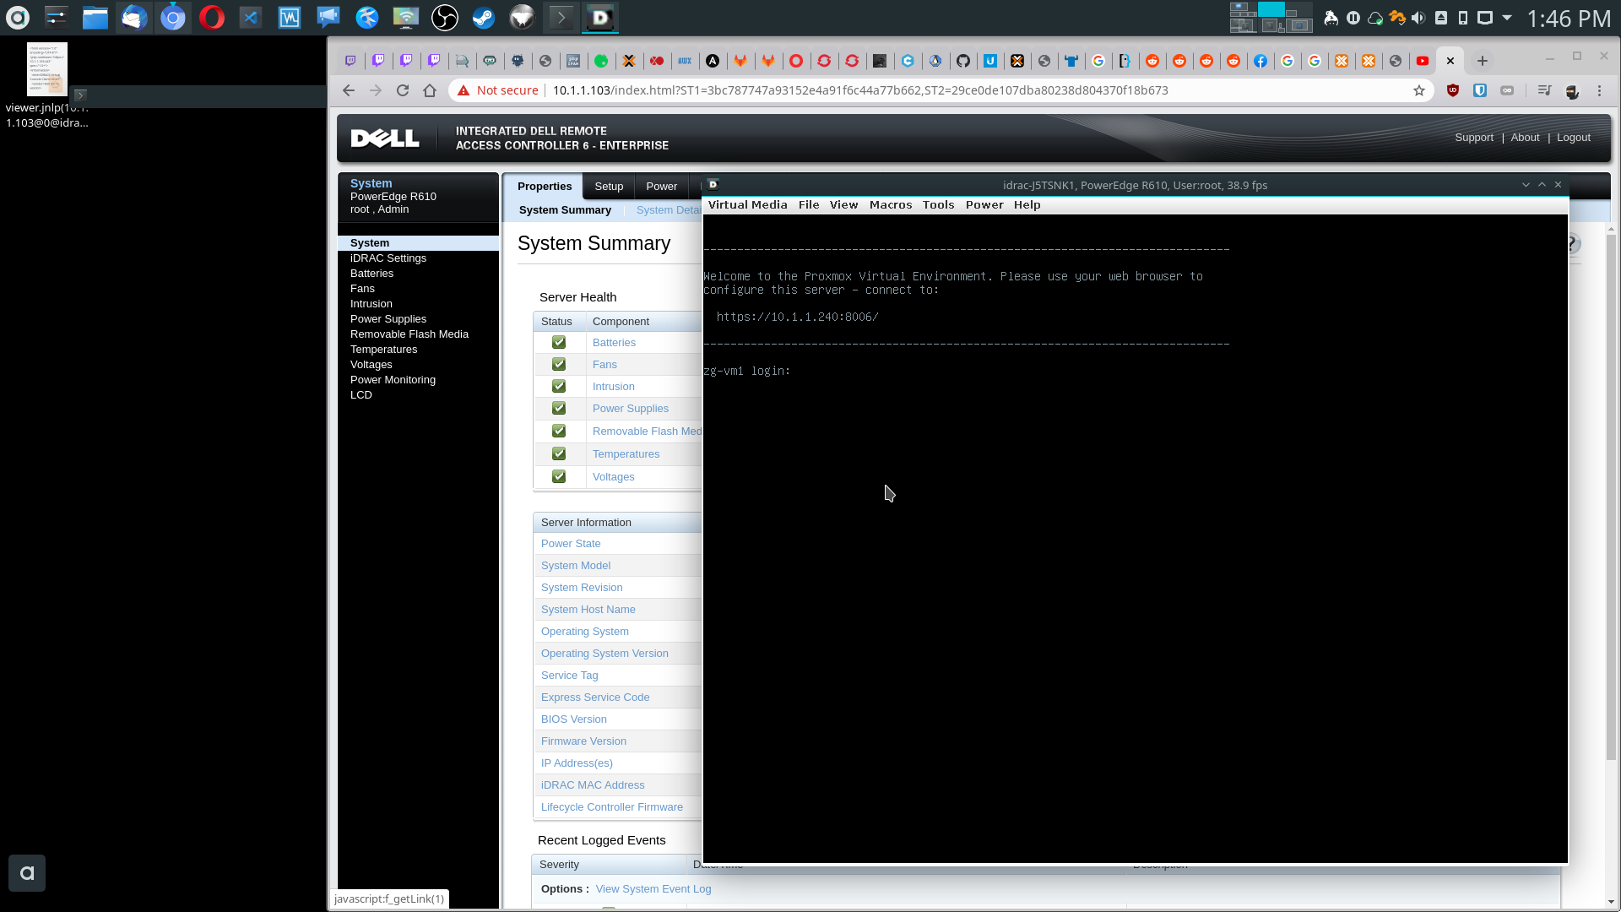Open the Batteries link in Server Health
The height and width of the screenshot is (912, 1621).
click(x=614, y=343)
